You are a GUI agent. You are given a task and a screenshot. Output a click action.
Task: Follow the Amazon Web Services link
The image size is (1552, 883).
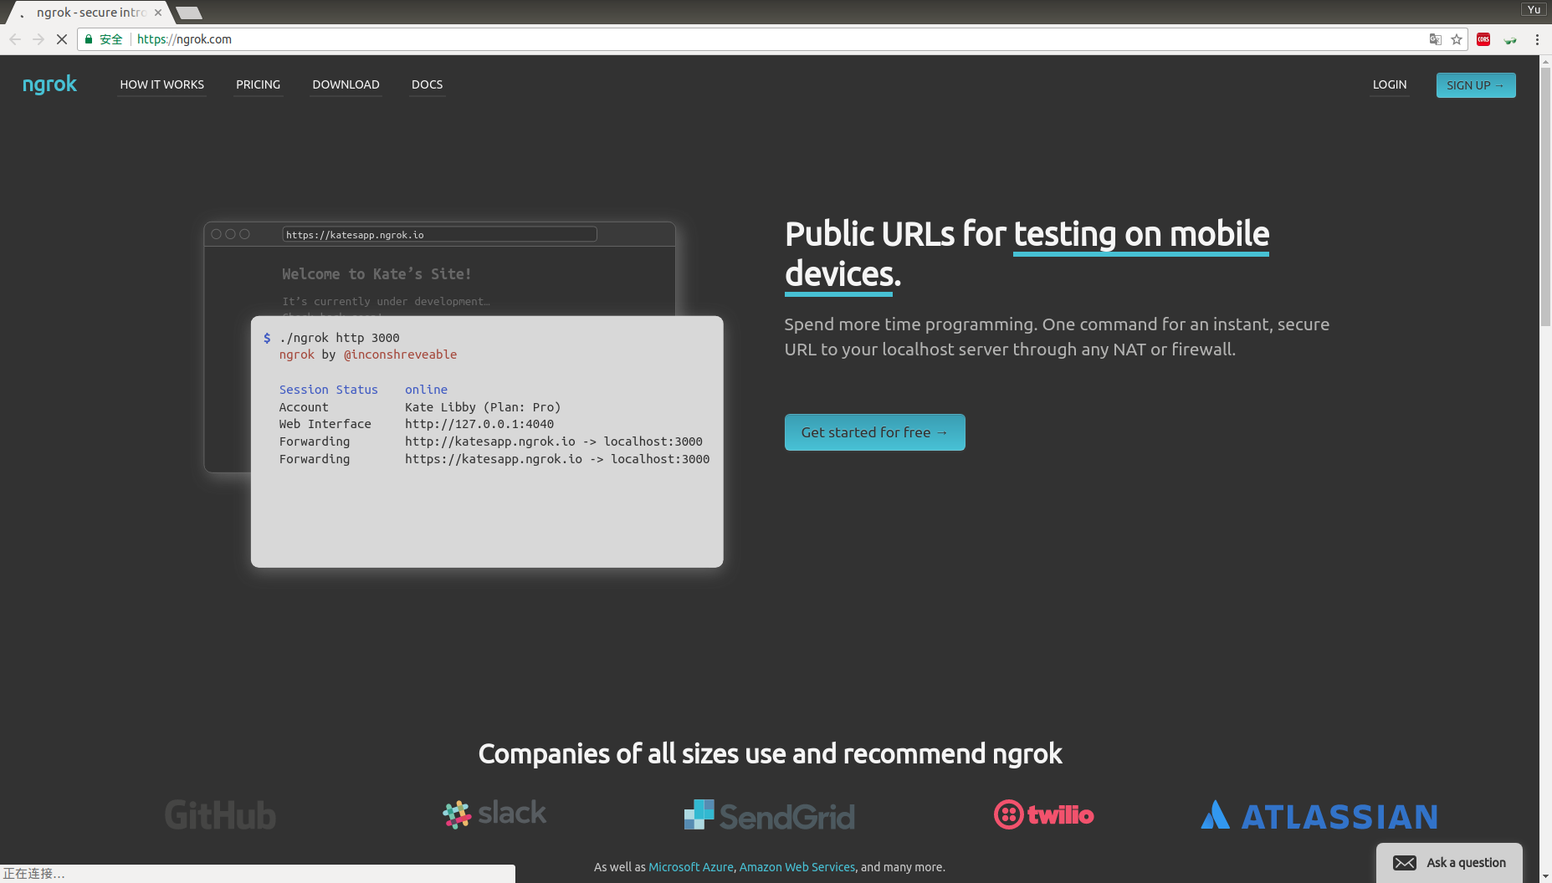tap(796, 867)
